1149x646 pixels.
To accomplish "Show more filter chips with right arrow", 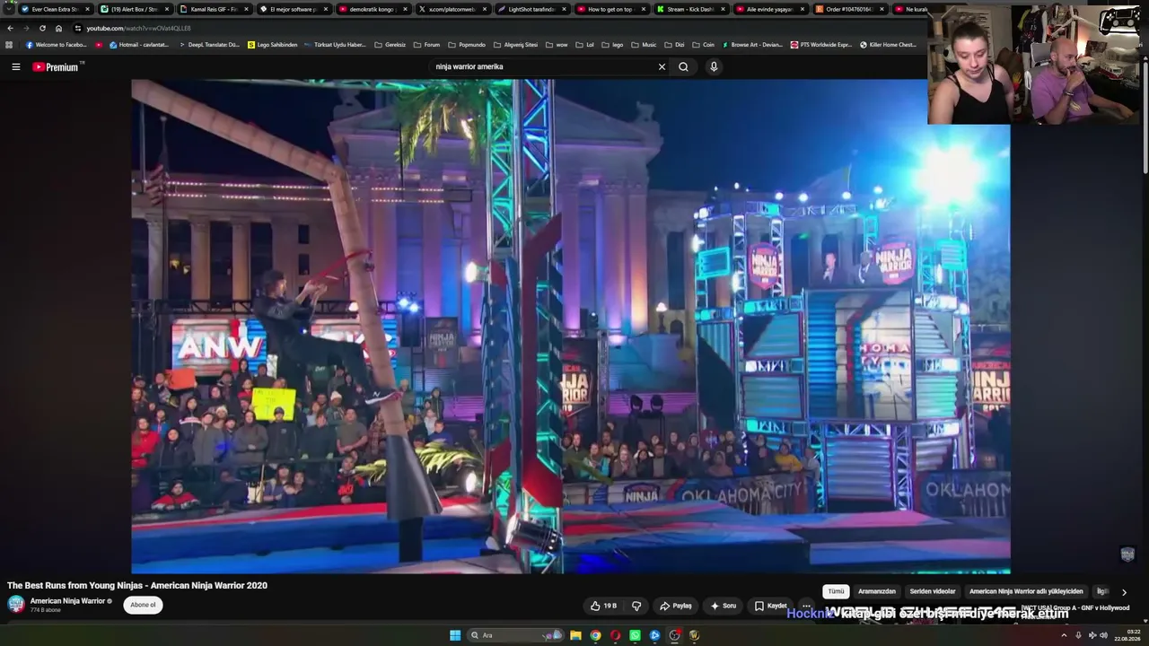I will pyautogui.click(x=1124, y=592).
